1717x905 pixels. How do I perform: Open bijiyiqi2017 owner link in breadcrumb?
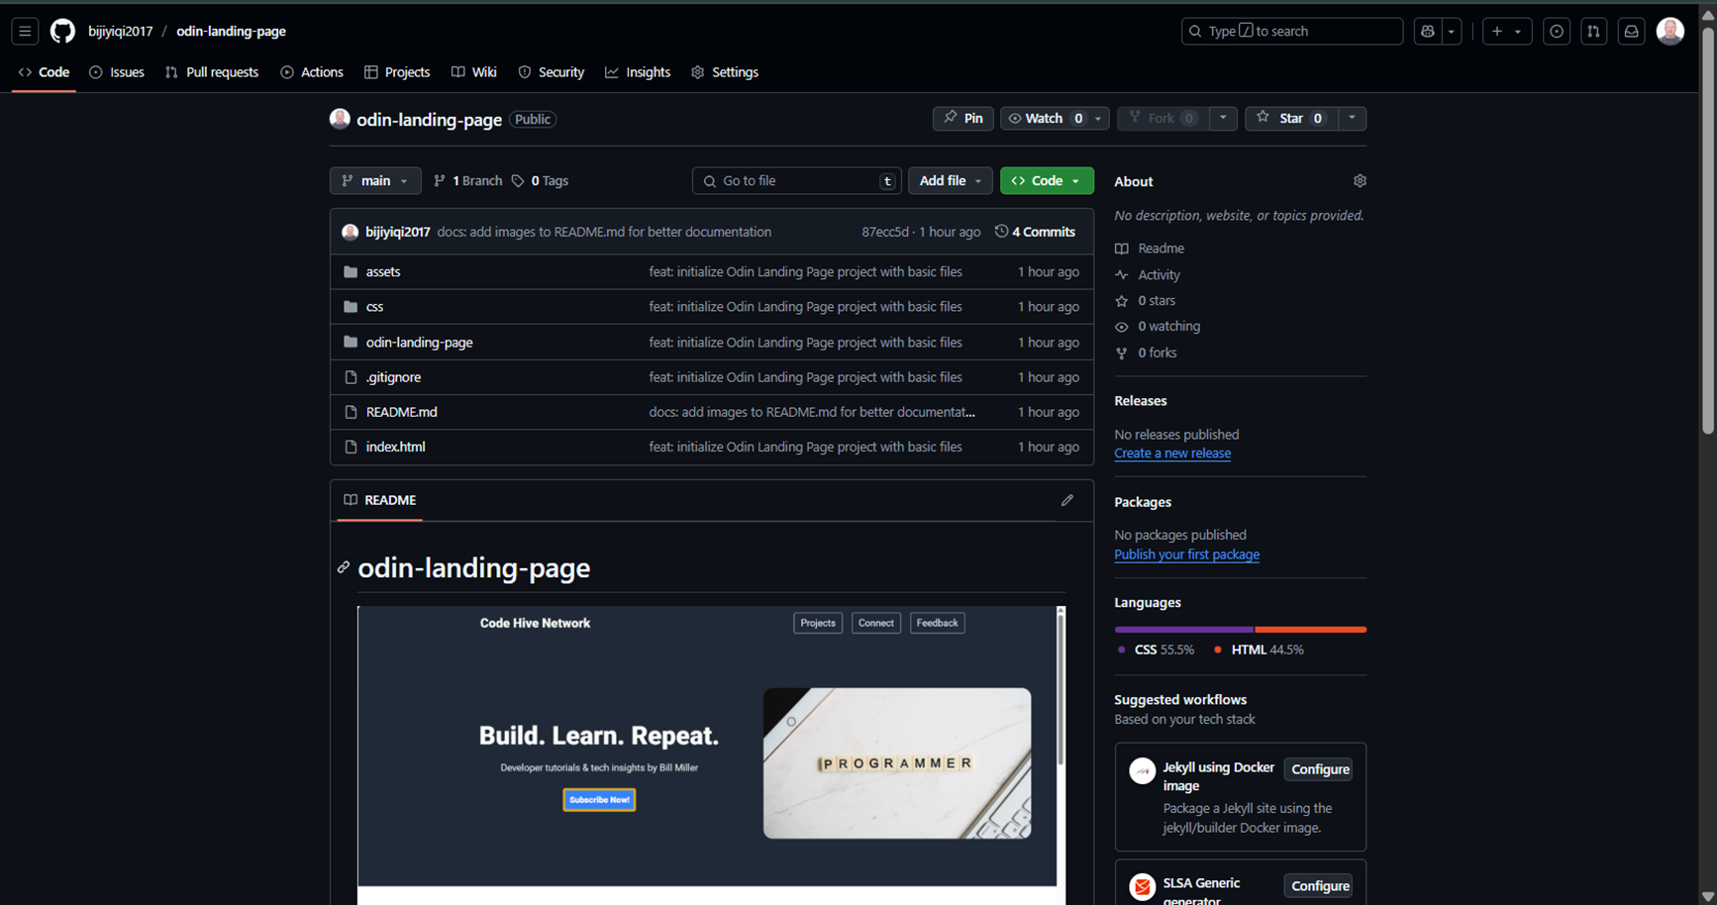pyautogui.click(x=120, y=32)
